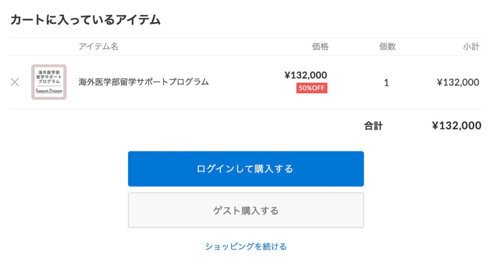Screen dimensions: 492x271
Task: Open the support program product thumbnail
Action: [49, 82]
